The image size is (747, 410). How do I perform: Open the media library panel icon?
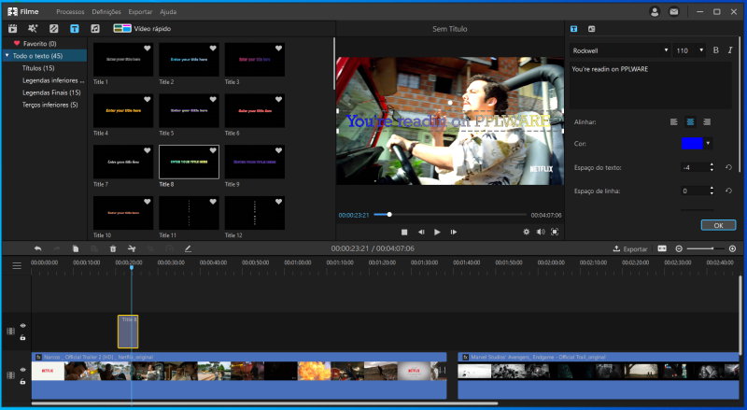click(x=13, y=29)
